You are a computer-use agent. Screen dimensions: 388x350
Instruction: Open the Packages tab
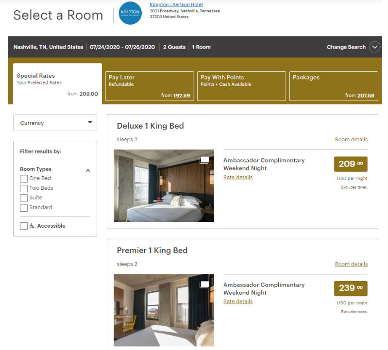pyautogui.click(x=334, y=86)
